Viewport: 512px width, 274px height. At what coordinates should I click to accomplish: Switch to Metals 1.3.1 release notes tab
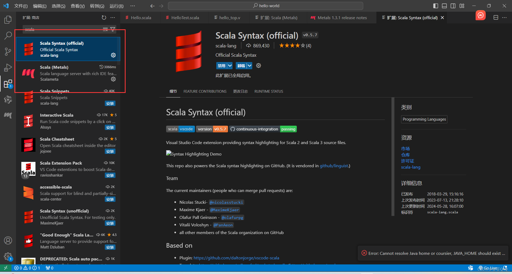click(x=342, y=18)
